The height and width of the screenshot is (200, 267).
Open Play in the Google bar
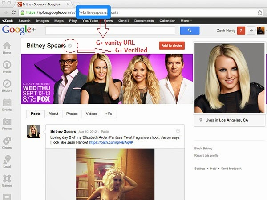click(73, 21)
